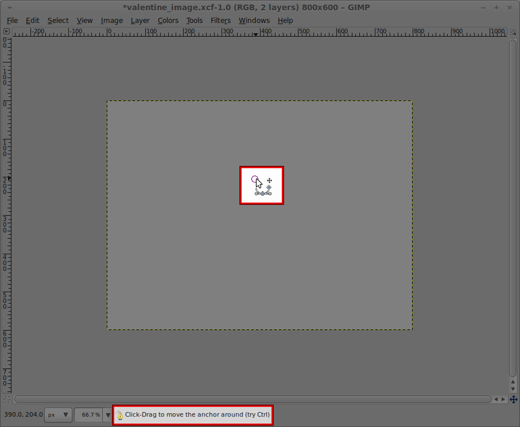Open the Tools menu

point(194,20)
